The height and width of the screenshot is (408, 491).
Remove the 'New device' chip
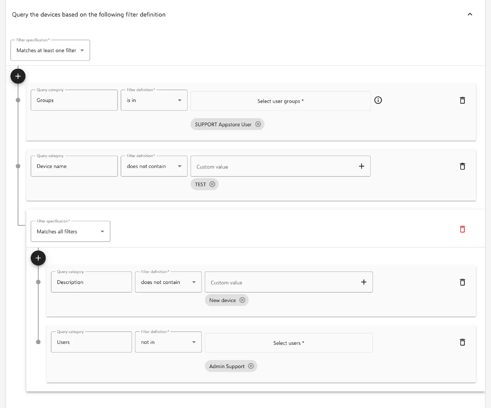point(242,300)
